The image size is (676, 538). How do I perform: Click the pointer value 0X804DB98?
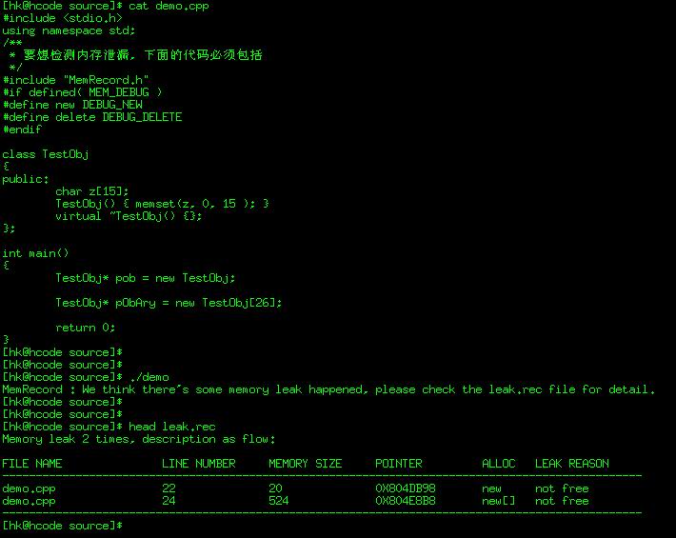click(405, 488)
